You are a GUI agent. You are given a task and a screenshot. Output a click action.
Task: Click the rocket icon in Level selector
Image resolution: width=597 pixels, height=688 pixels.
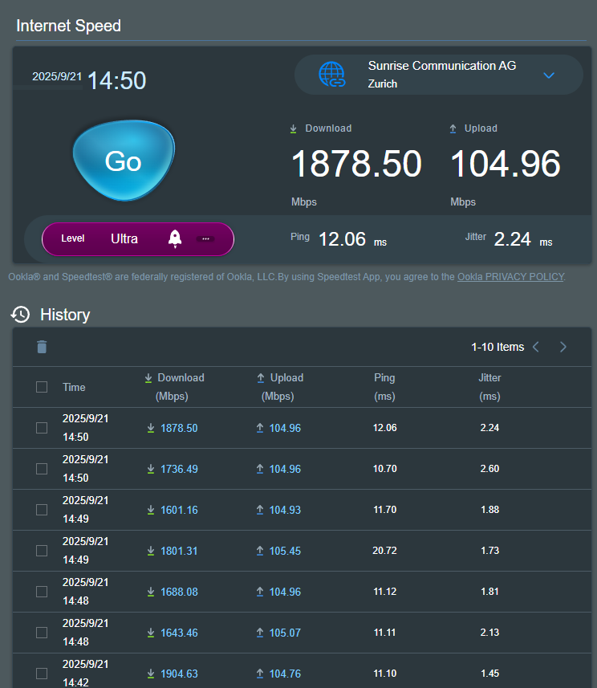(174, 238)
